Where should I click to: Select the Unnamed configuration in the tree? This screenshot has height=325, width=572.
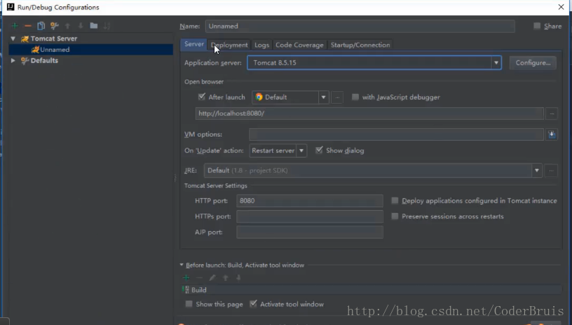pos(91,50)
